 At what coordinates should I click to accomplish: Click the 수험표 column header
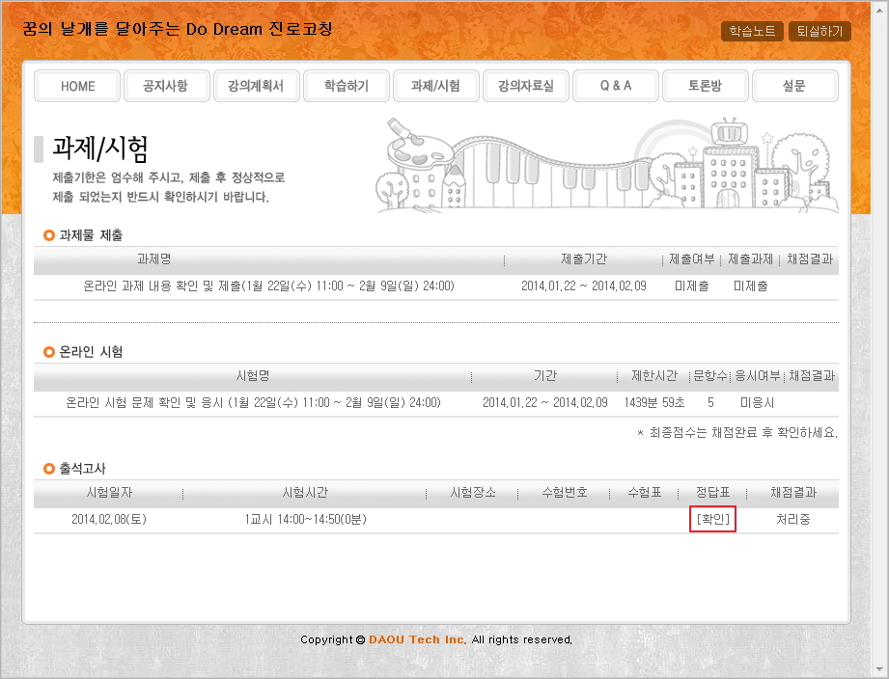click(x=644, y=492)
